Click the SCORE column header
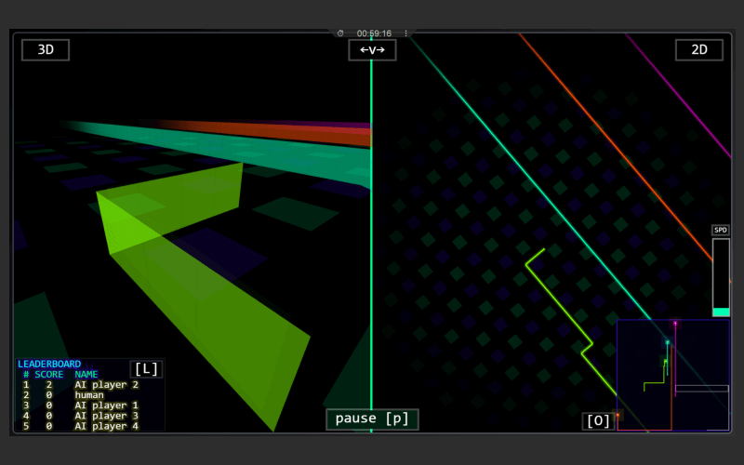The height and width of the screenshot is (465, 744). [x=50, y=374]
